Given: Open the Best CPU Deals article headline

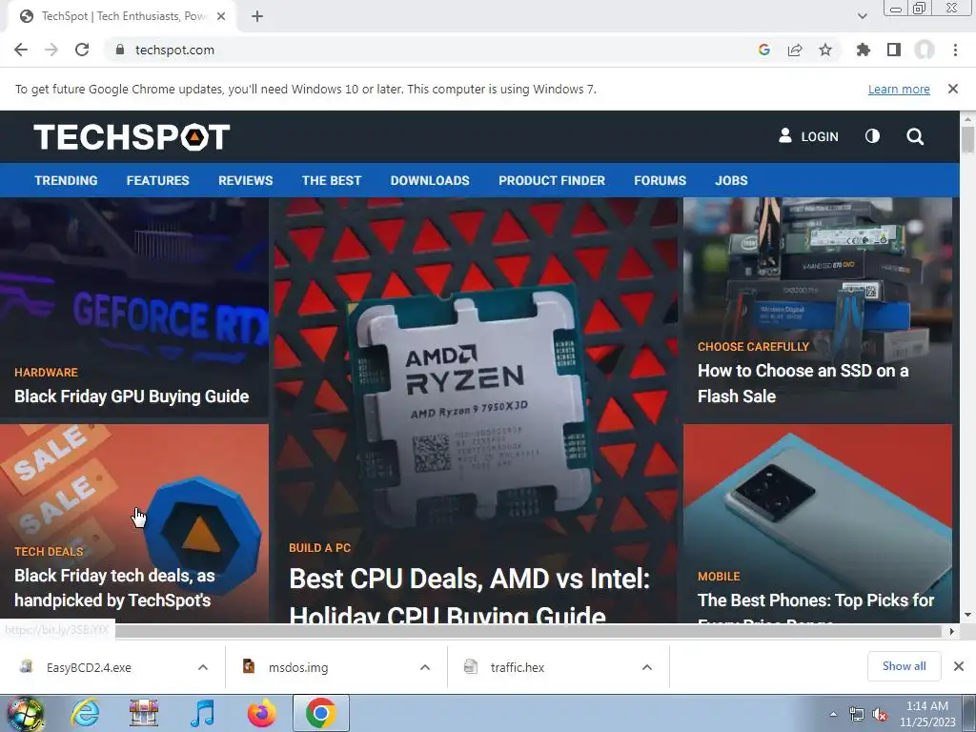Looking at the screenshot, I should (x=469, y=595).
